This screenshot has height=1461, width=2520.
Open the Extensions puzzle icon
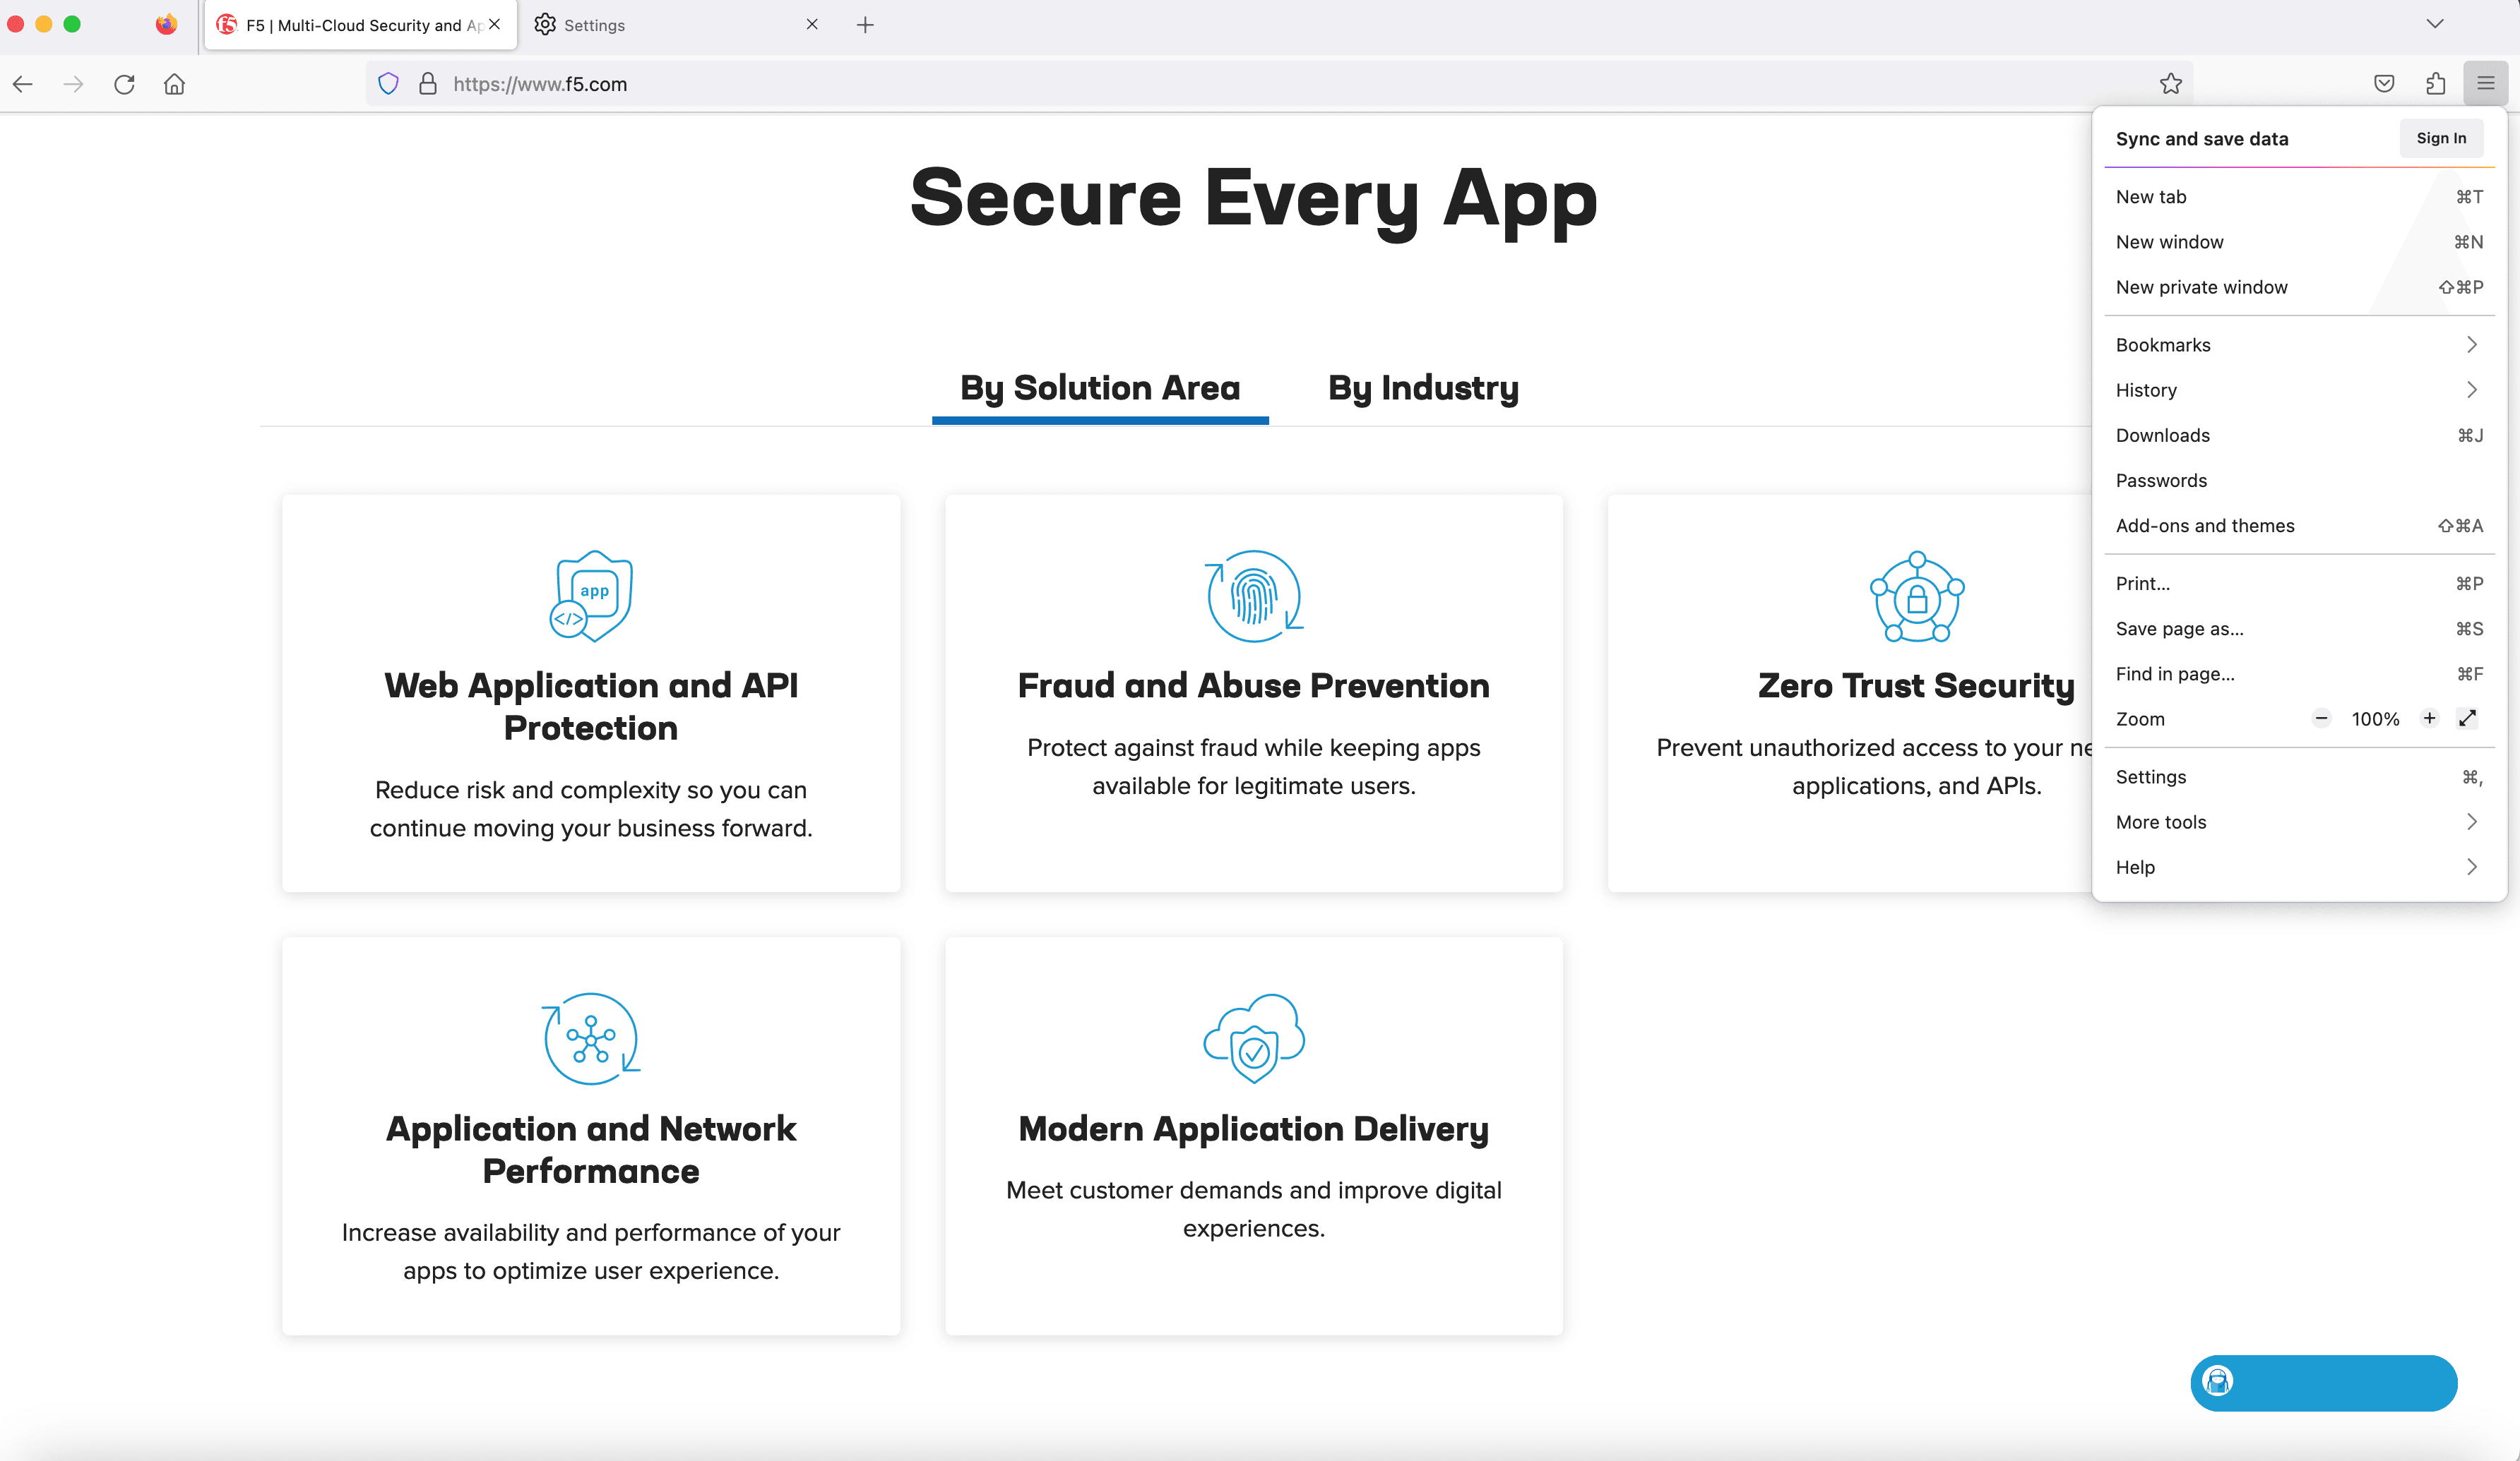tap(2436, 84)
